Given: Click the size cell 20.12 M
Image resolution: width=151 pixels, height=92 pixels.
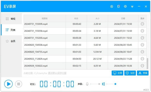Looking at the screenshot, I should (97, 59).
